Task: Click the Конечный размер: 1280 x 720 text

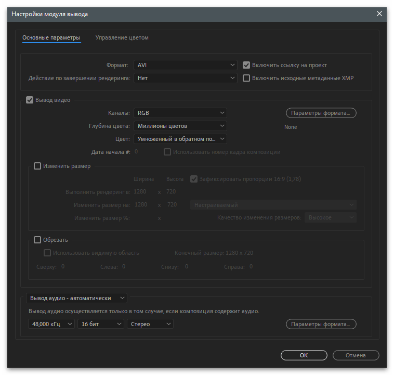Action: (214, 253)
